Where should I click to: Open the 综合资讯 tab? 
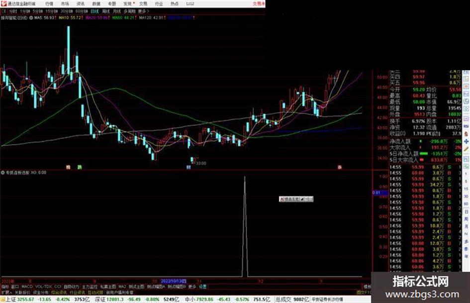pos(59,292)
